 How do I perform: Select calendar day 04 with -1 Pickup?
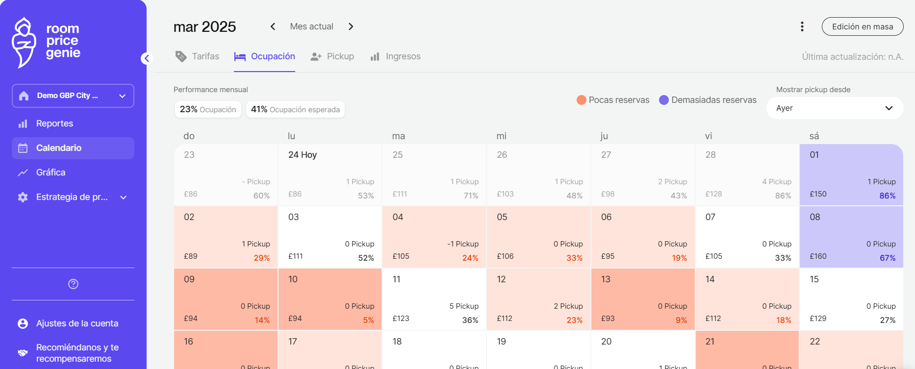coord(434,237)
